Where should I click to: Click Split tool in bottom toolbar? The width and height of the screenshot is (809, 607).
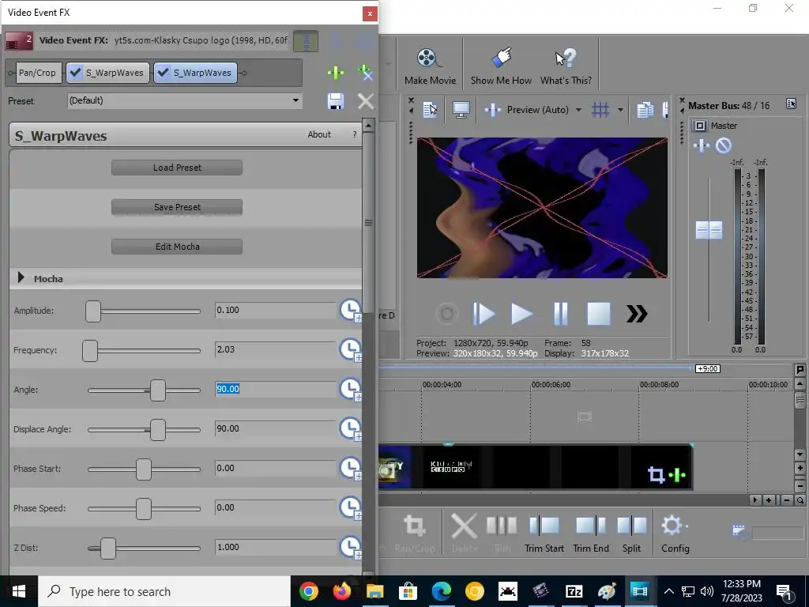pyautogui.click(x=631, y=534)
